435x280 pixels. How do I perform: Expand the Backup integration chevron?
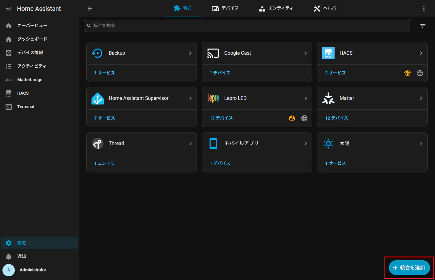[190, 53]
